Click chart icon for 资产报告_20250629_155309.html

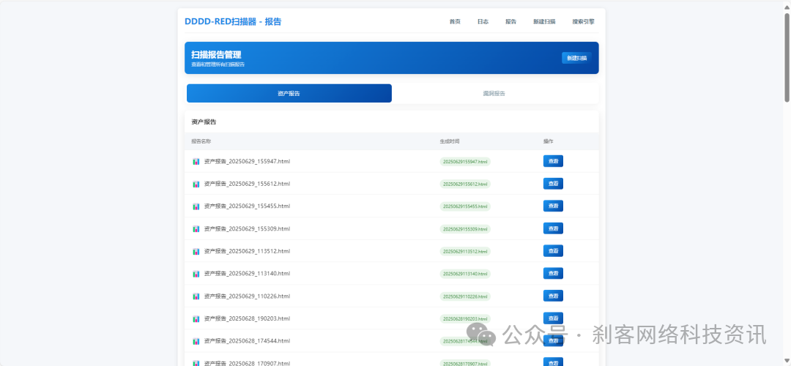196,229
